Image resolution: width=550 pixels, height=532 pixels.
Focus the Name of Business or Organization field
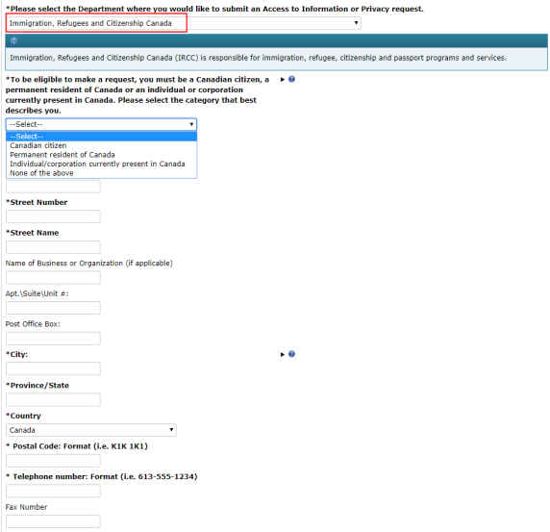coord(53,278)
